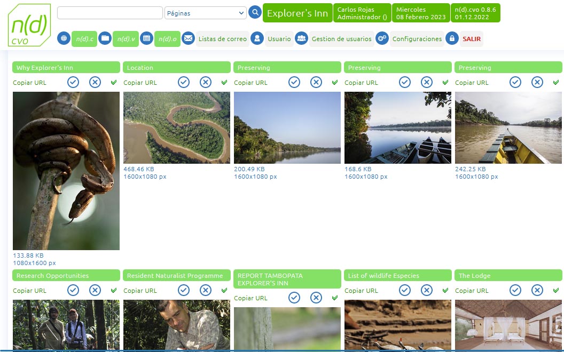Click the X circle on Location card
The height and width of the screenshot is (352, 564).
click(x=206, y=82)
